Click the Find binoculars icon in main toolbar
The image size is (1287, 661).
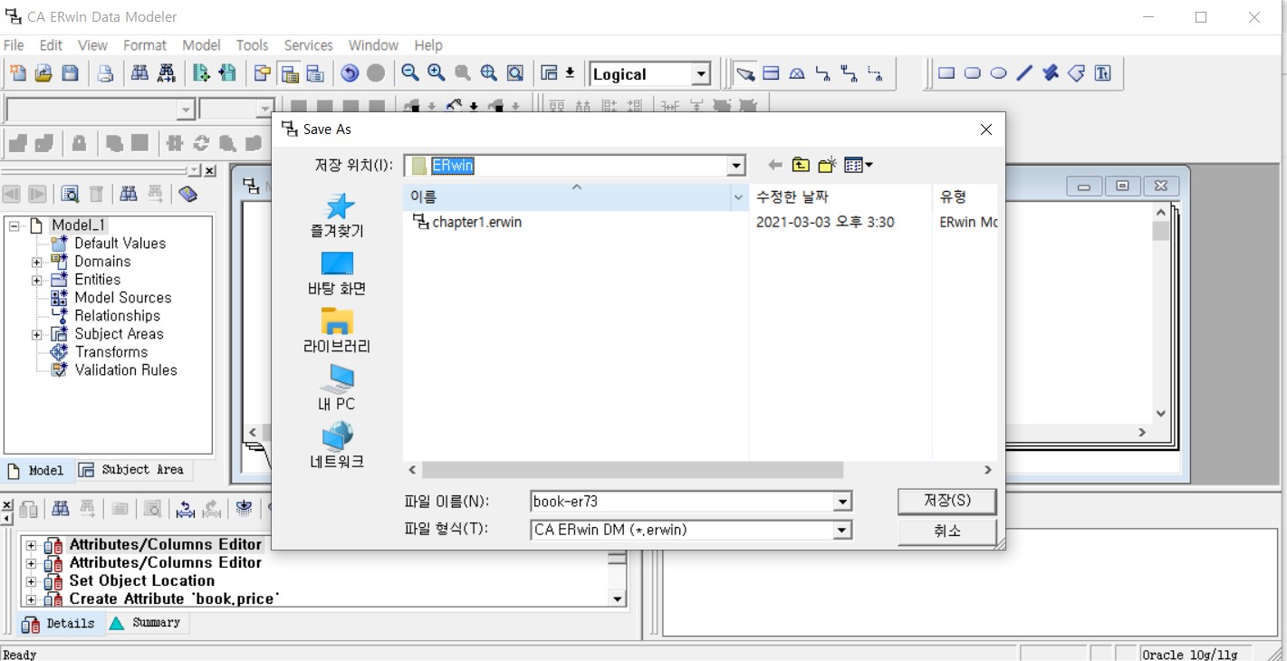pyautogui.click(x=139, y=73)
